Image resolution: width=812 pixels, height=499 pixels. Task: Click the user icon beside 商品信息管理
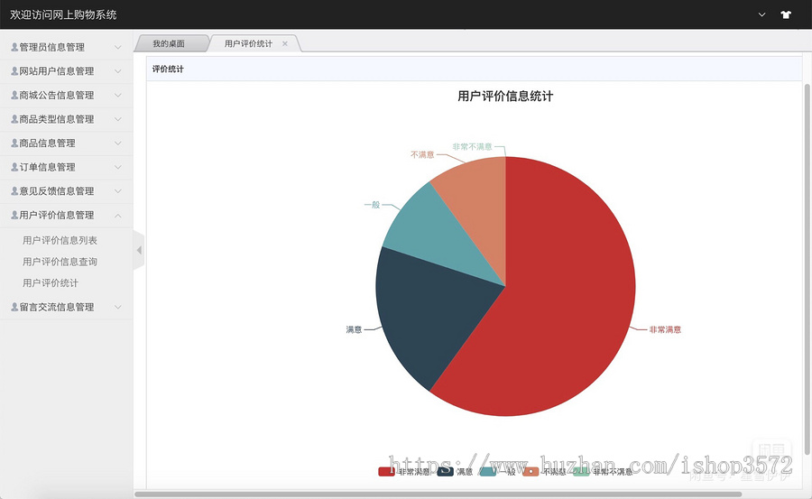pos(14,143)
